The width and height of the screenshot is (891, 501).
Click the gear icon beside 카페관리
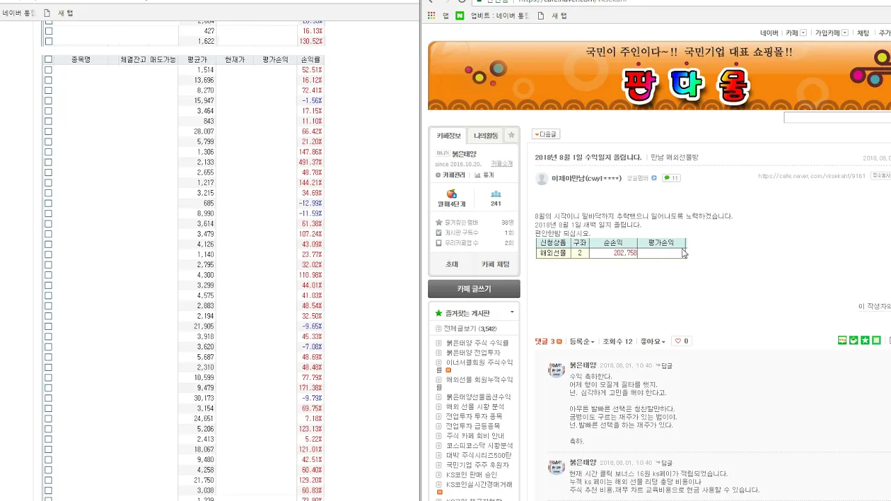[438, 175]
